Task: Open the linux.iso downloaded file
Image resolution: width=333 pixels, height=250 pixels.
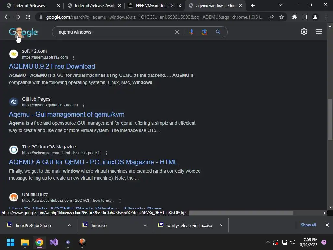Action: [99, 225]
